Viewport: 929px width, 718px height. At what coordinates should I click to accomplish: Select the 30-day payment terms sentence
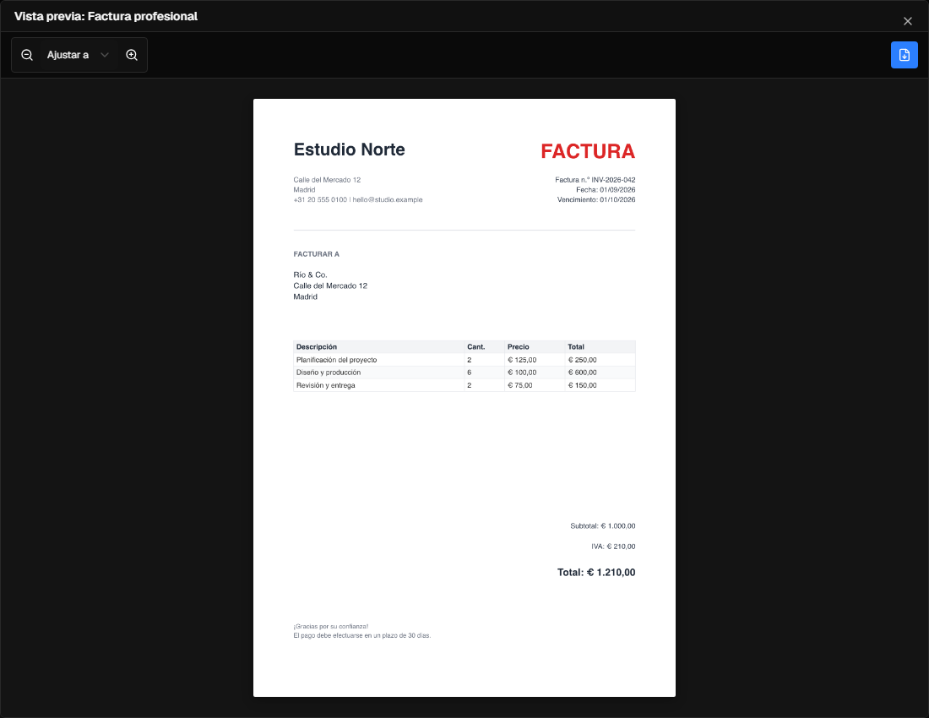pyautogui.click(x=362, y=636)
